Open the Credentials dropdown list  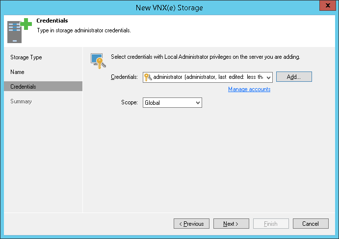[x=268, y=77]
